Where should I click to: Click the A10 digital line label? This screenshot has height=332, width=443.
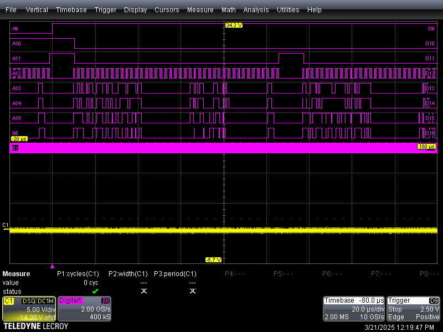[17, 44]
